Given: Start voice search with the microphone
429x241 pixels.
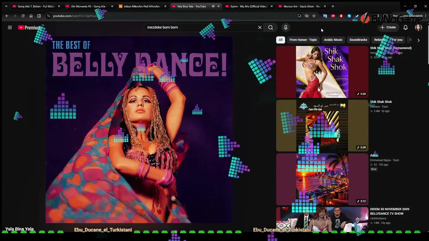Looking at the screenshot, I should [286, 27].
